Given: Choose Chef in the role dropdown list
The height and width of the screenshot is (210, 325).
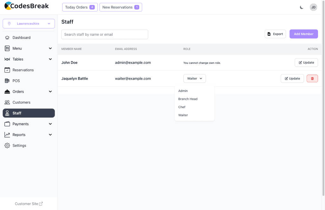Looking at the screenshot, I should pyautogui.click(x=182, y=107).
